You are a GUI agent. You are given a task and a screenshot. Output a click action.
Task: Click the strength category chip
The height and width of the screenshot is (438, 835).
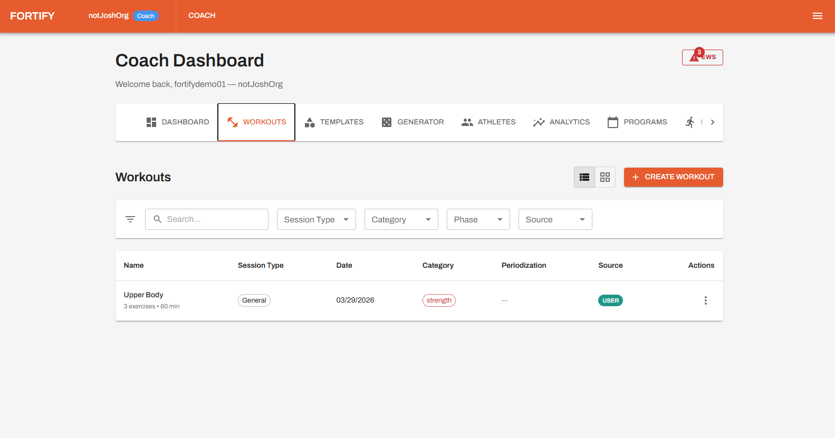[439, 300]
